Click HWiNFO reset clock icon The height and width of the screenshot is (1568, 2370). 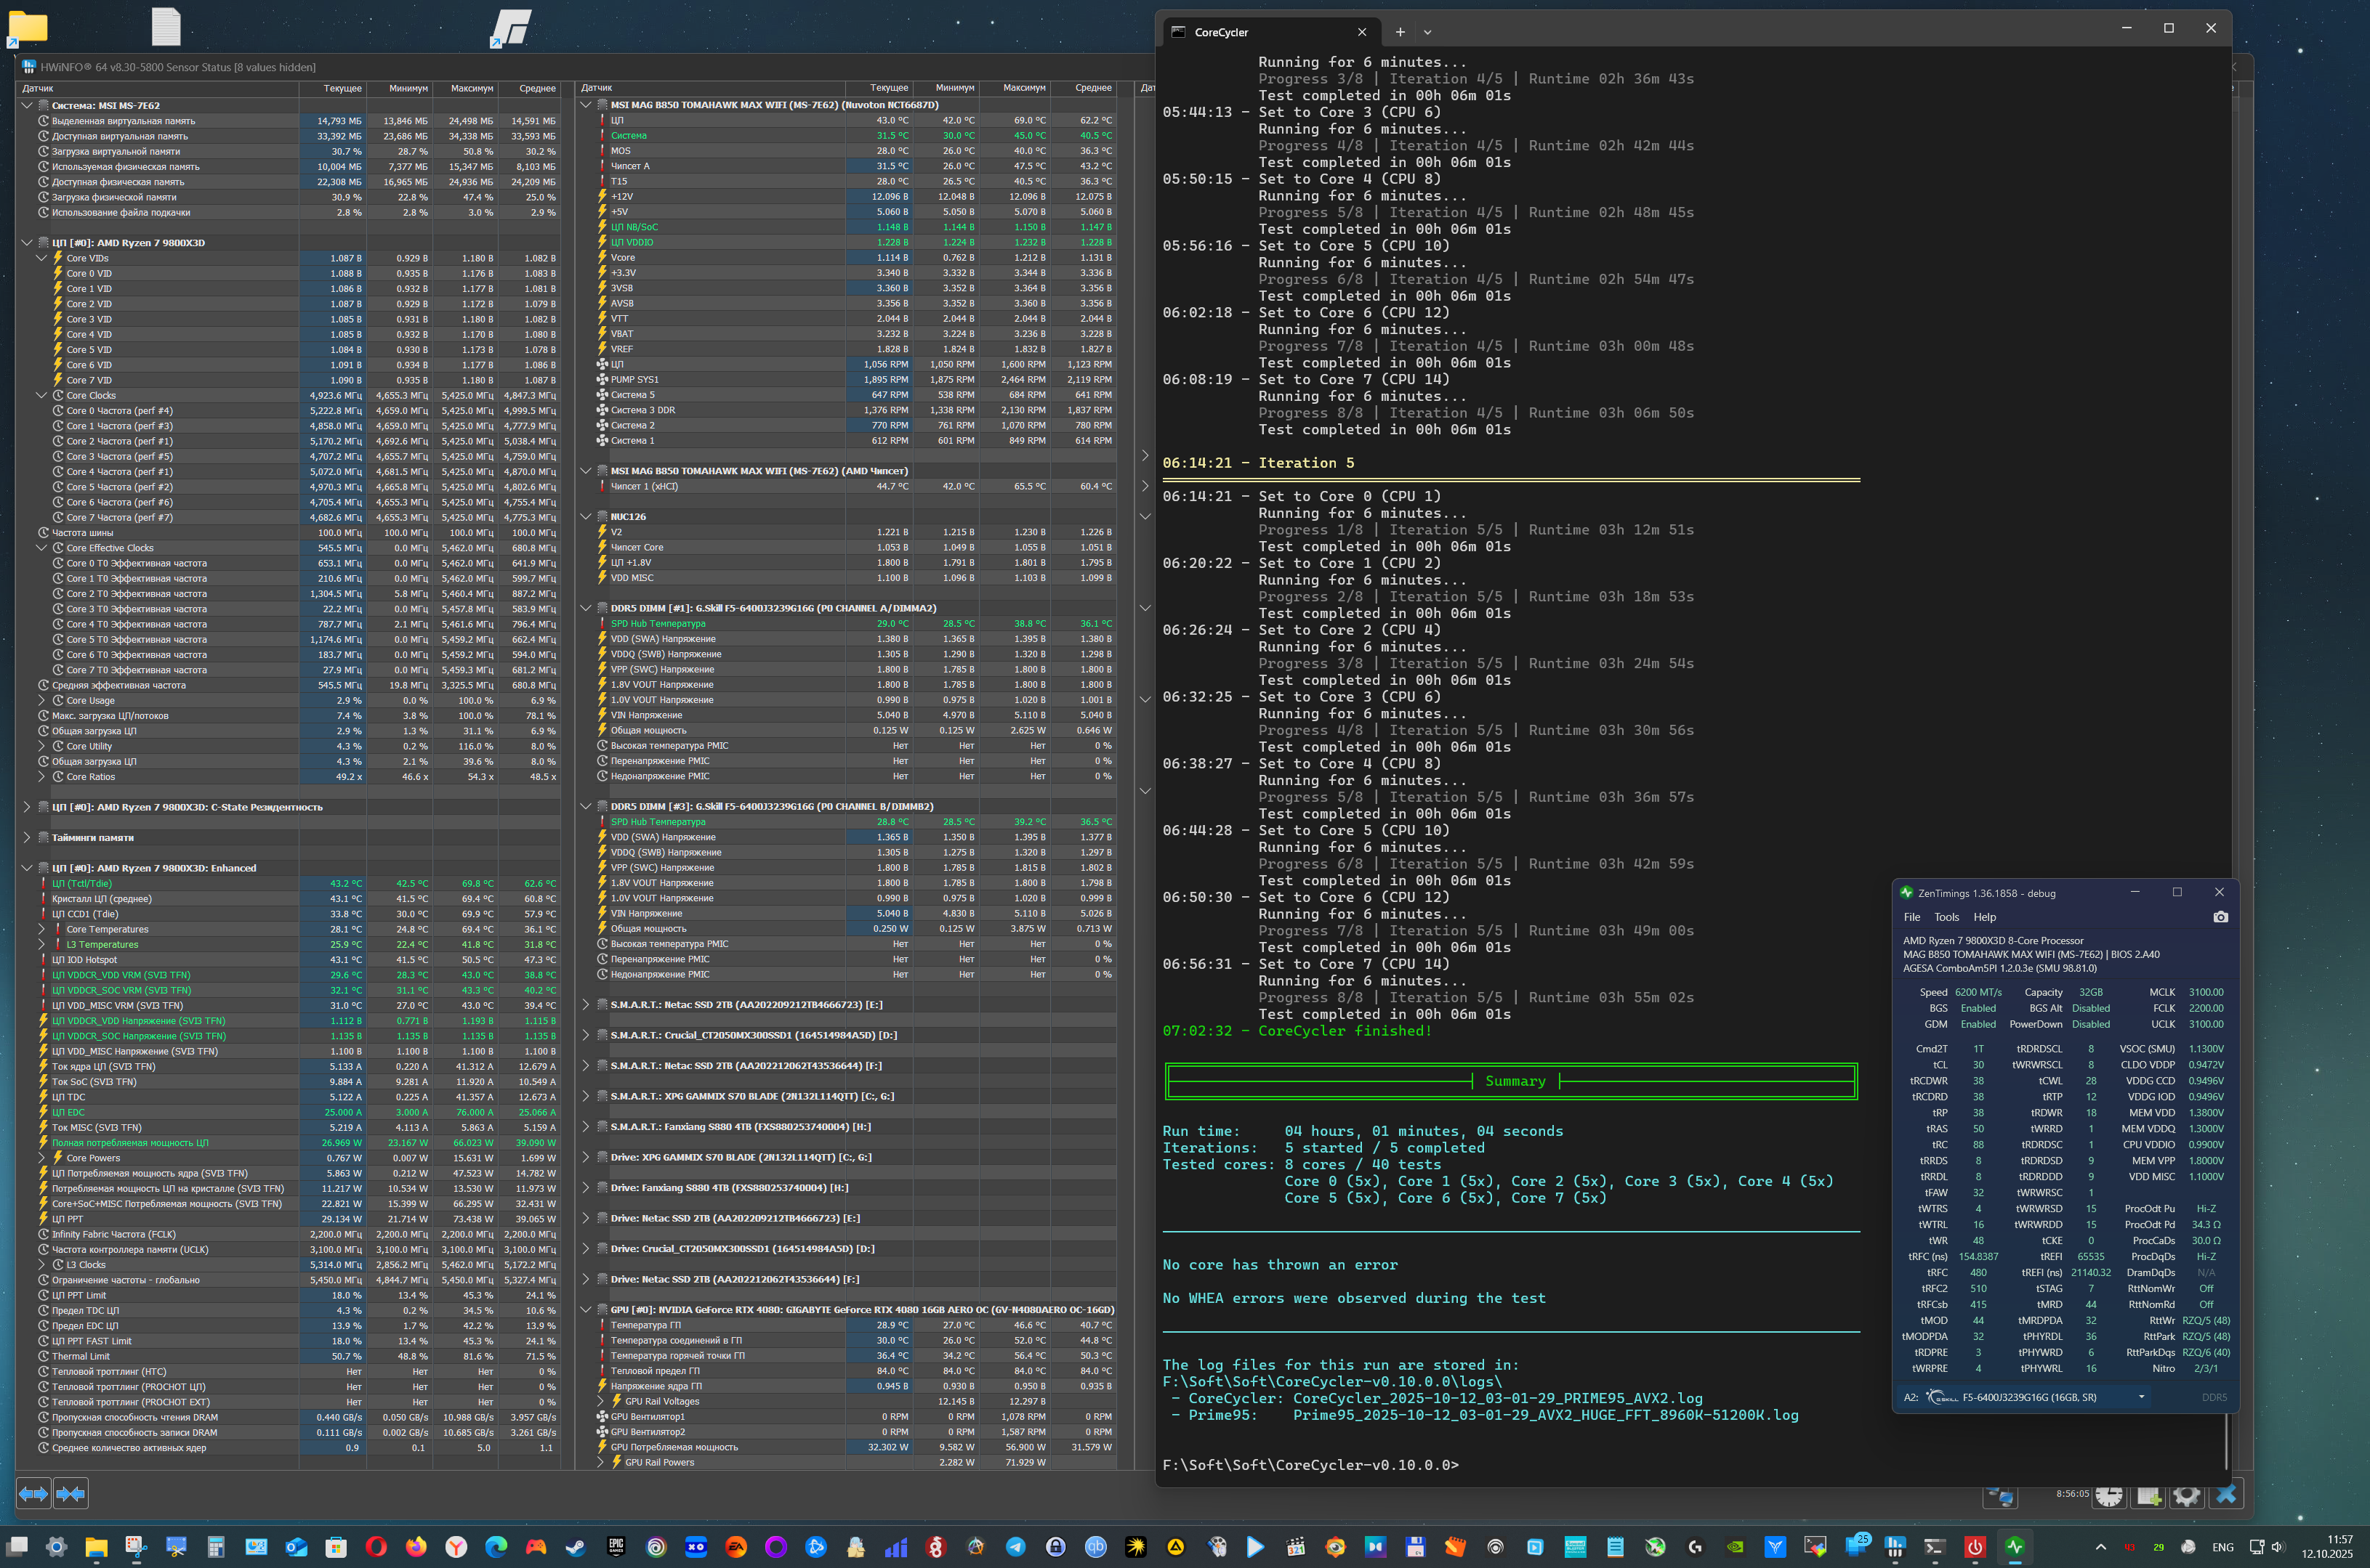pyautogui.click(x=2109, y=1497)
